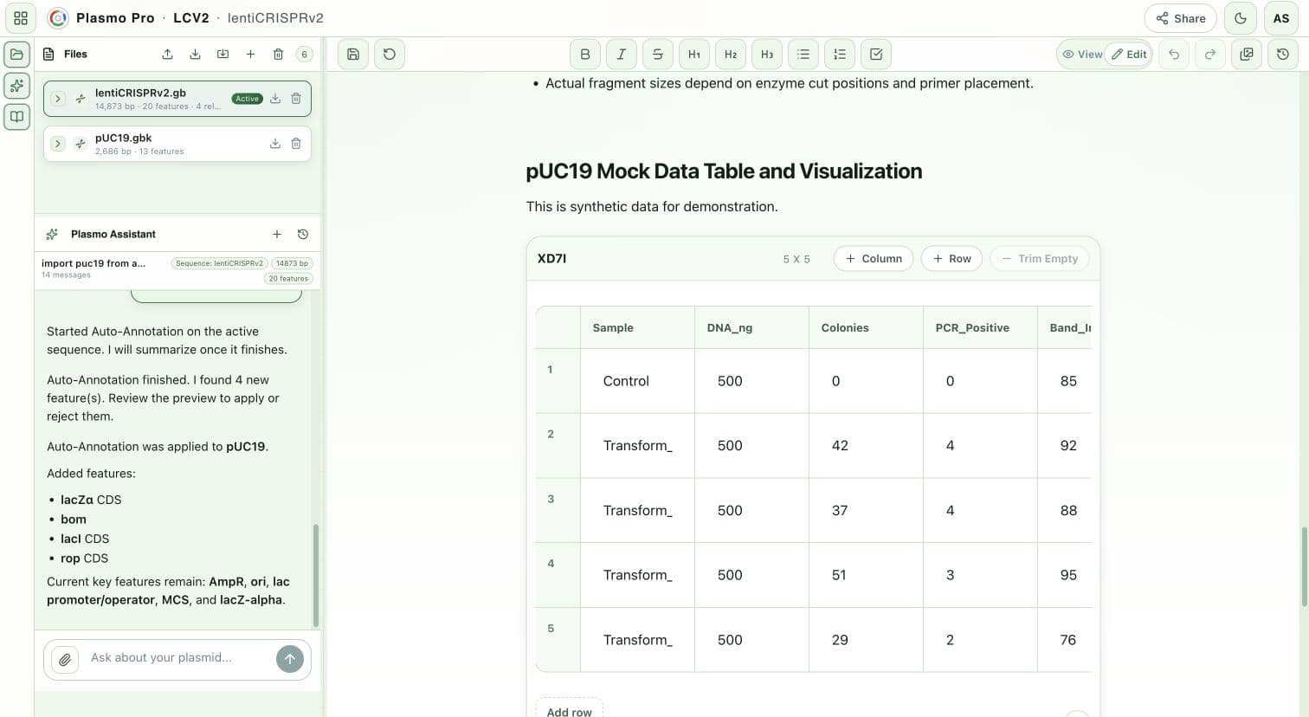1309x717 pixels.
Task: Click the LCV2 breadcrumb
Action: (190, 18)
